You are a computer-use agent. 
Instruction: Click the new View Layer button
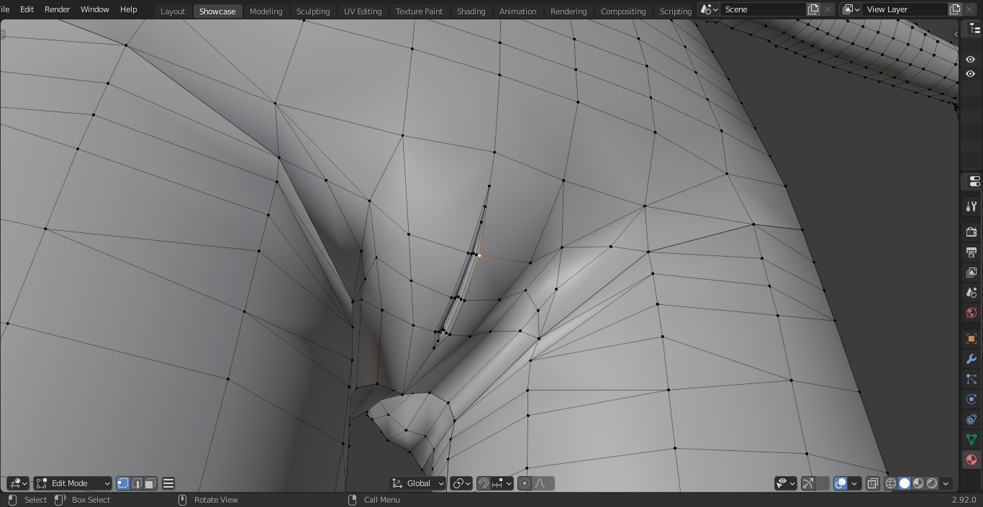tap(955, 9)
